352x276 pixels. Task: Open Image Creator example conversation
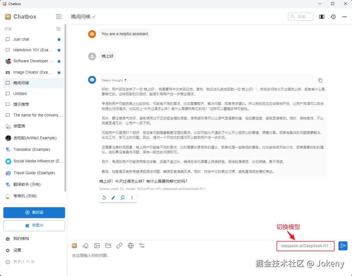[x=34, y=72]
